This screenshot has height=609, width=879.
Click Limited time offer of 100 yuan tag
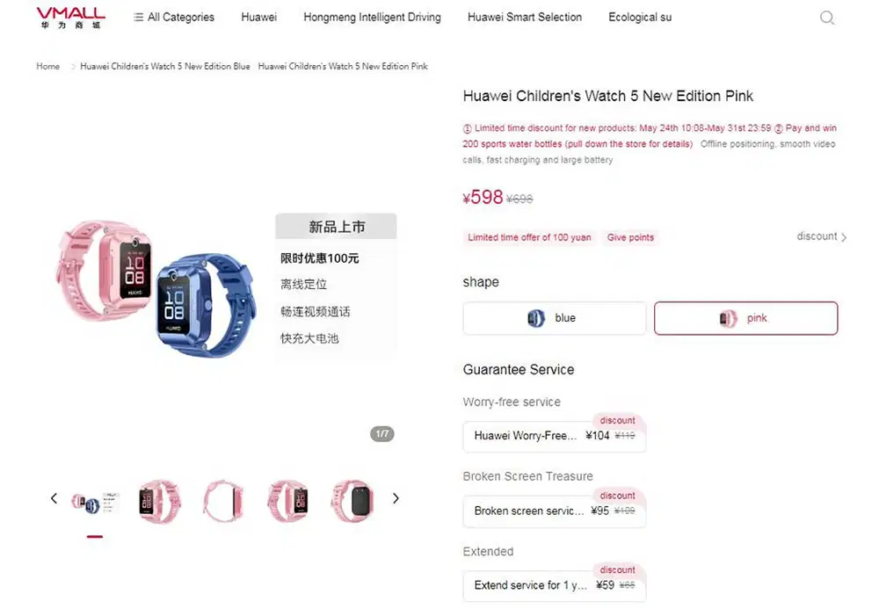[x=529, y=237]
